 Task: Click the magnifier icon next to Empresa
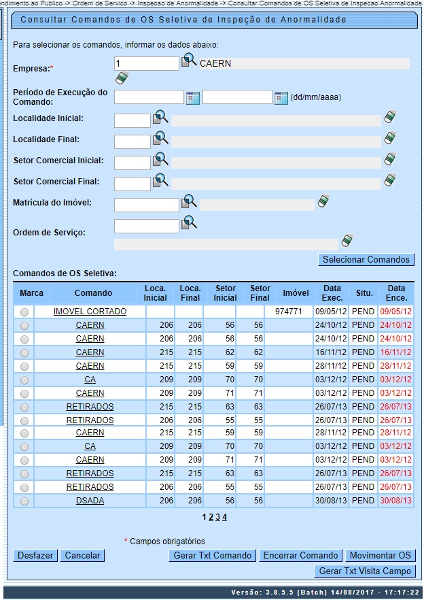point(188,63)
